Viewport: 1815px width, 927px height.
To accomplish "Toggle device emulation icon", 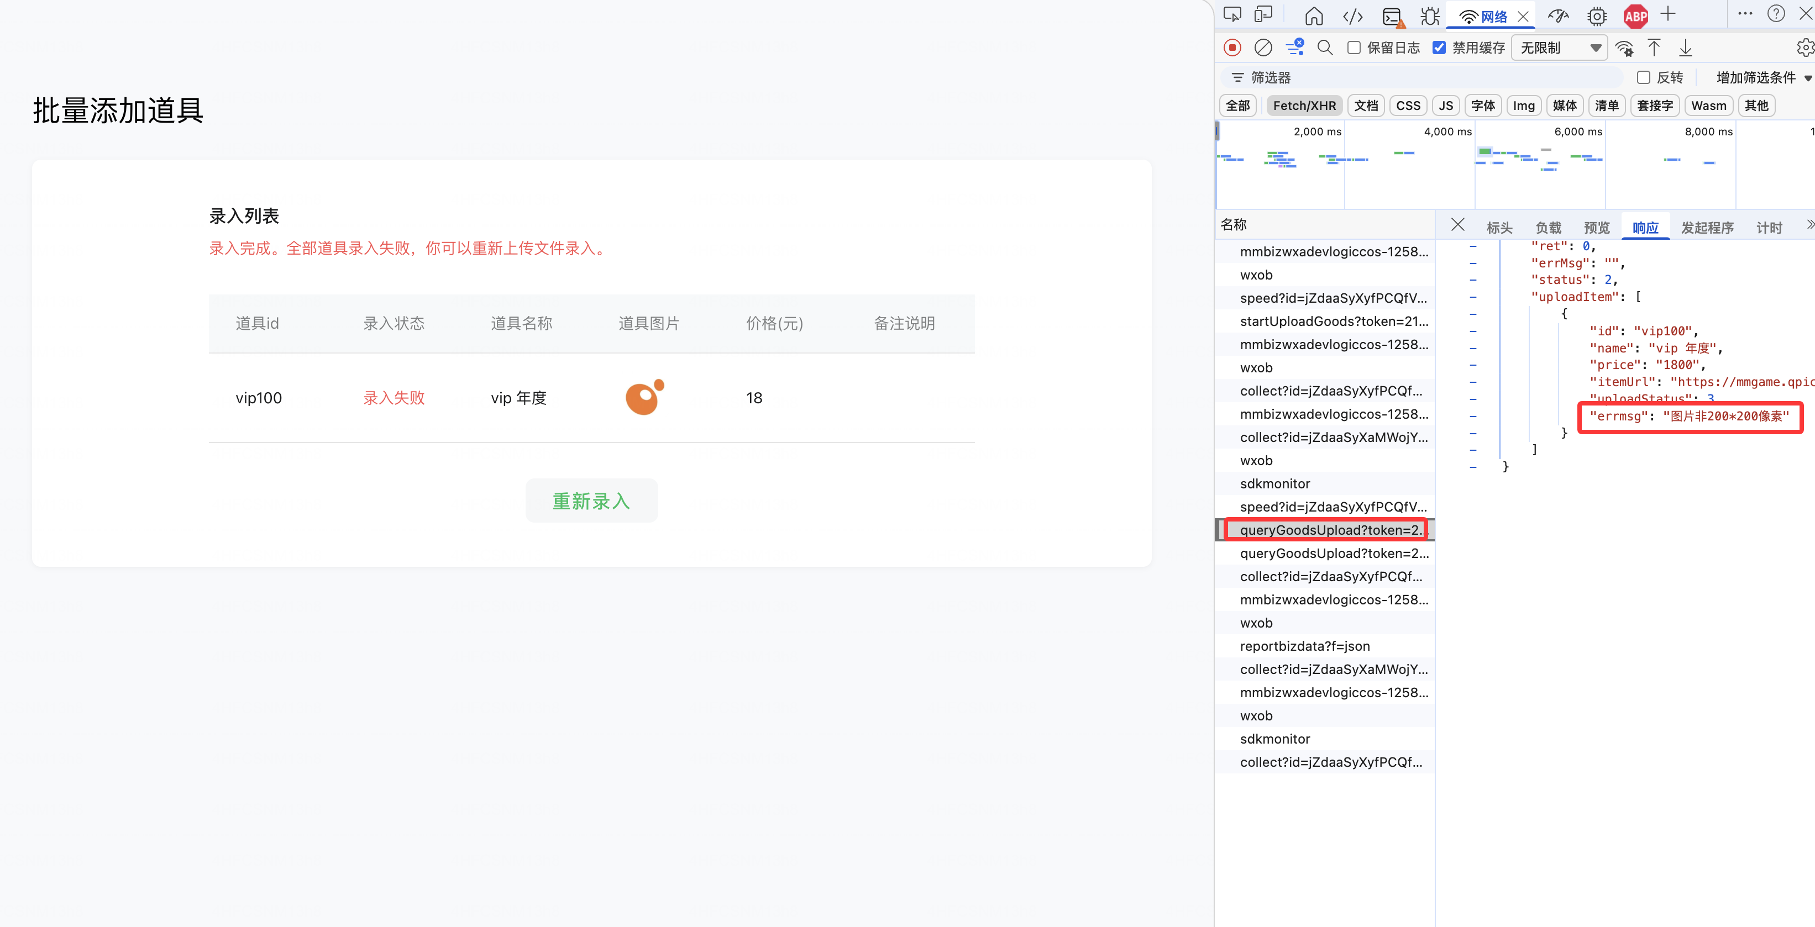I will point(1263,15).
